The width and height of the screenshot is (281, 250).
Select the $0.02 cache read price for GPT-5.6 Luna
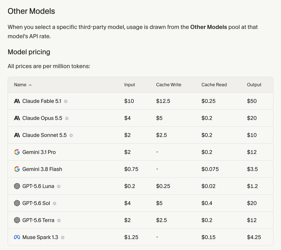[209, 186]
